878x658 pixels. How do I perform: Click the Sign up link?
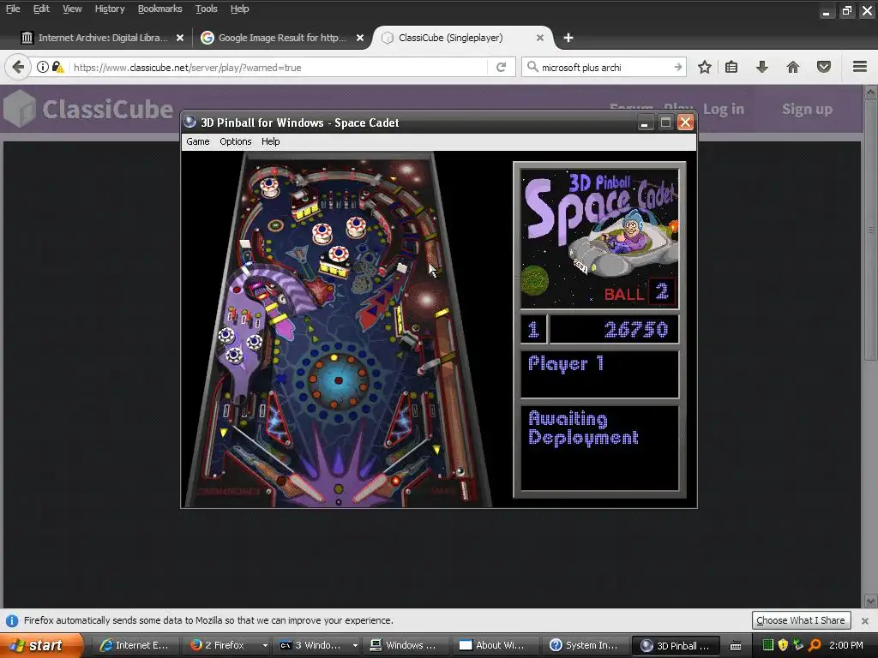[x=807, y=109]
